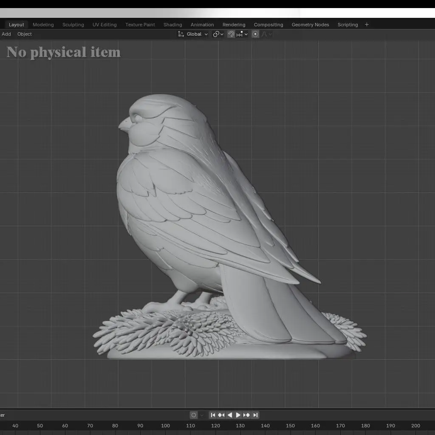The height and width of the screenshot is (435, 435).
Task: Click frame 50 on the timeline
Action: 40,426
